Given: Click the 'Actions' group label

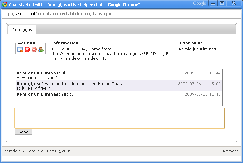Looking at the screenshot, I should click(x=26, y=43).
